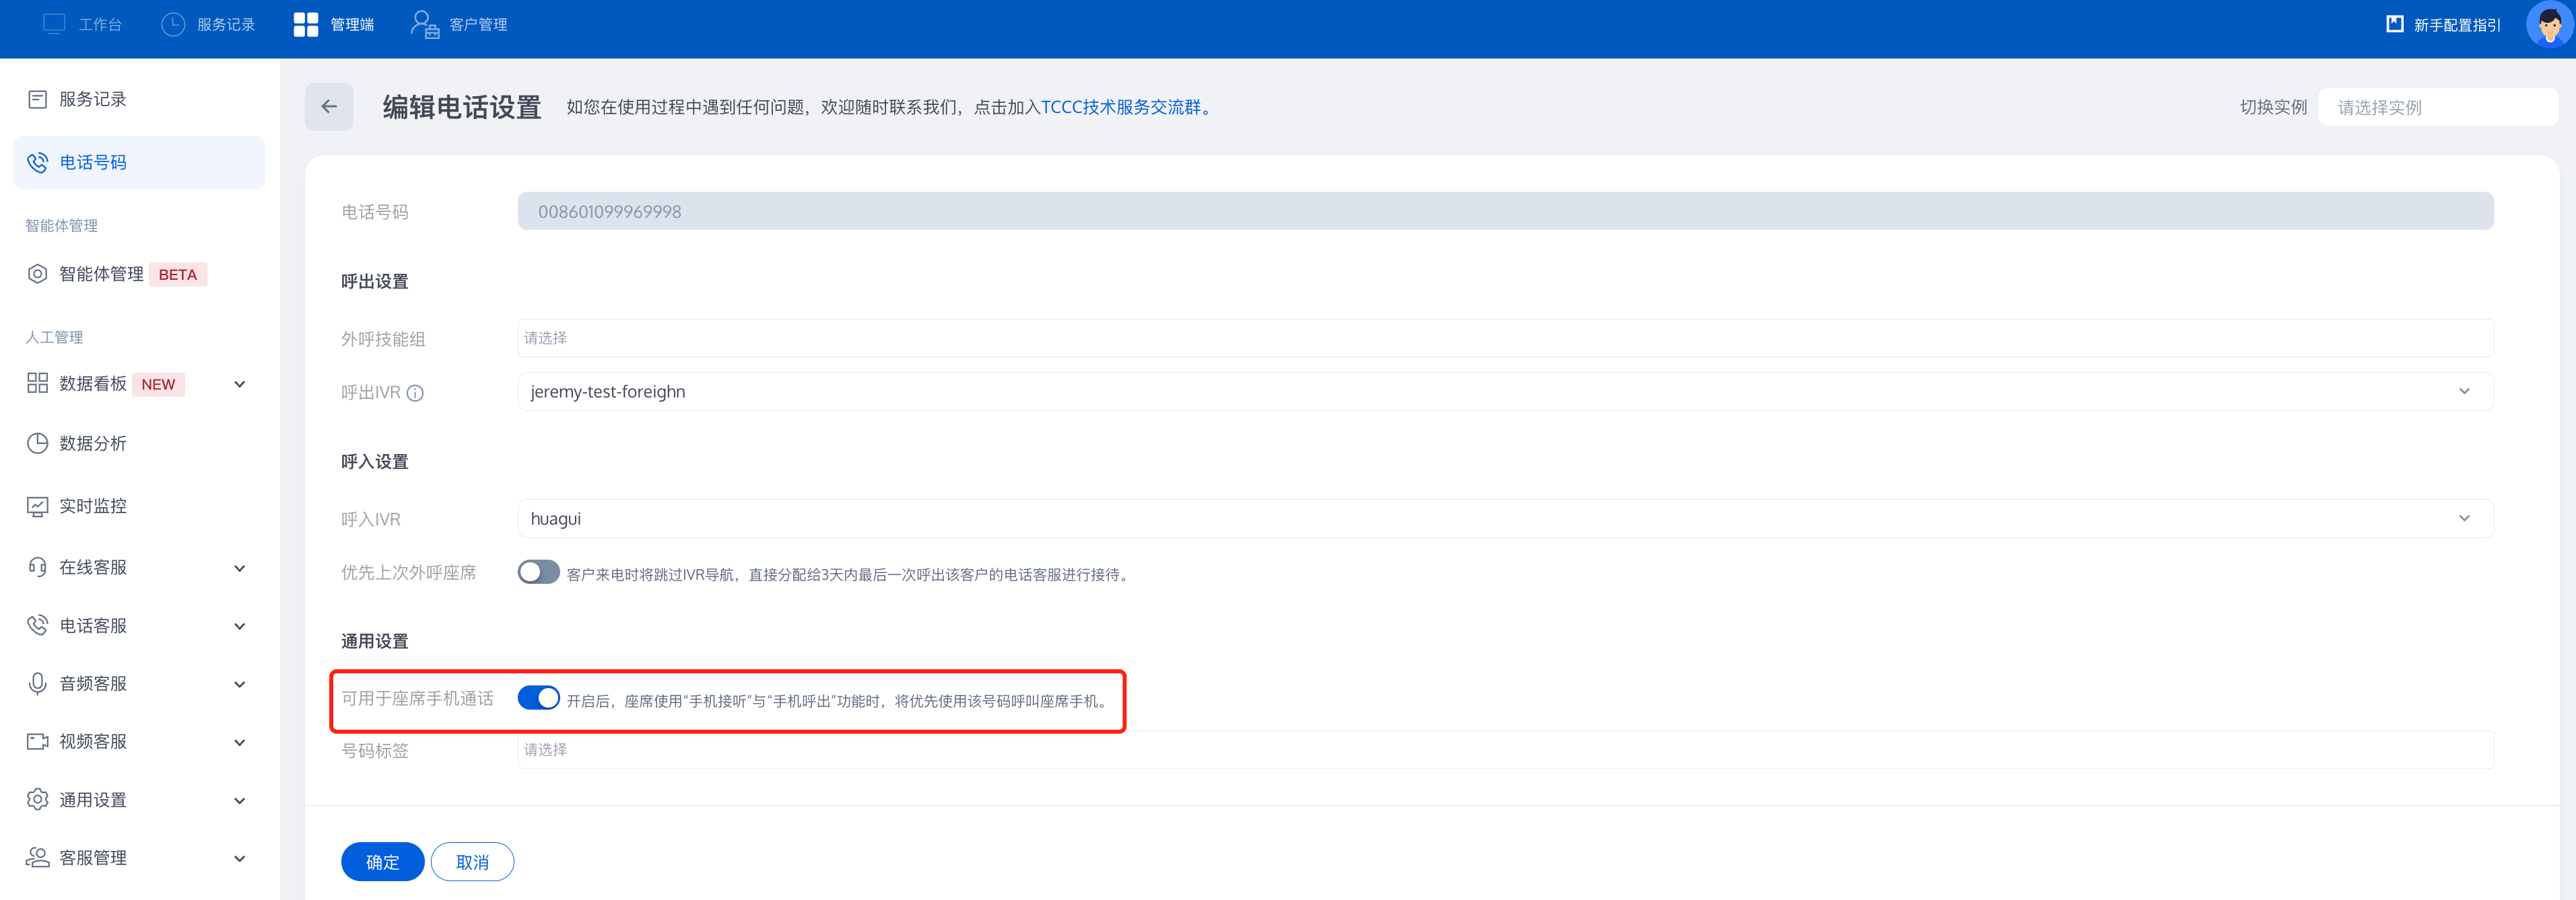Click the 切换实例 label

[x=2273, y=107]
